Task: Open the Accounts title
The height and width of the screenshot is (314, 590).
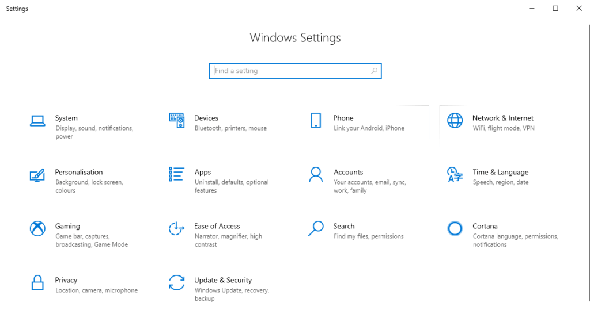Action: [348, 172]
